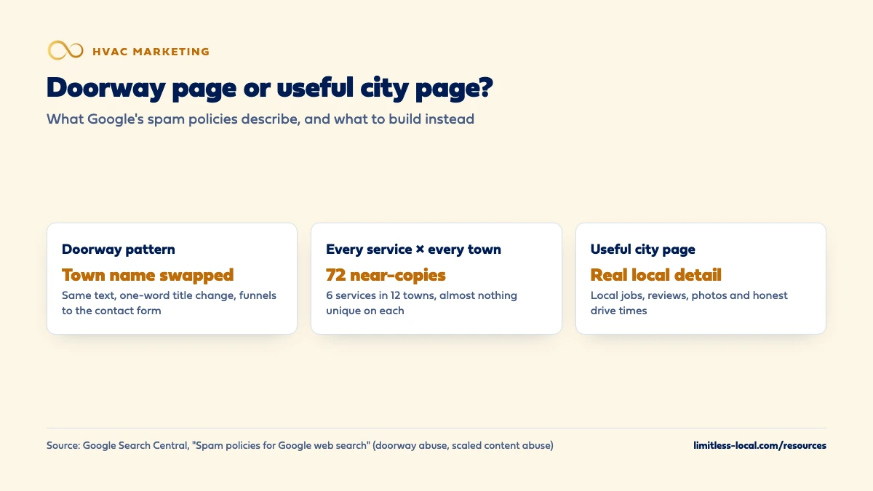The image size is (873, 491).
Task: Select the 'Useful city page' card heading
Action: [x=643, y=250]
